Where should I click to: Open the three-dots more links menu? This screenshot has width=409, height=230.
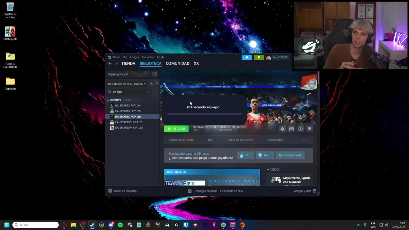click(304, 140)
